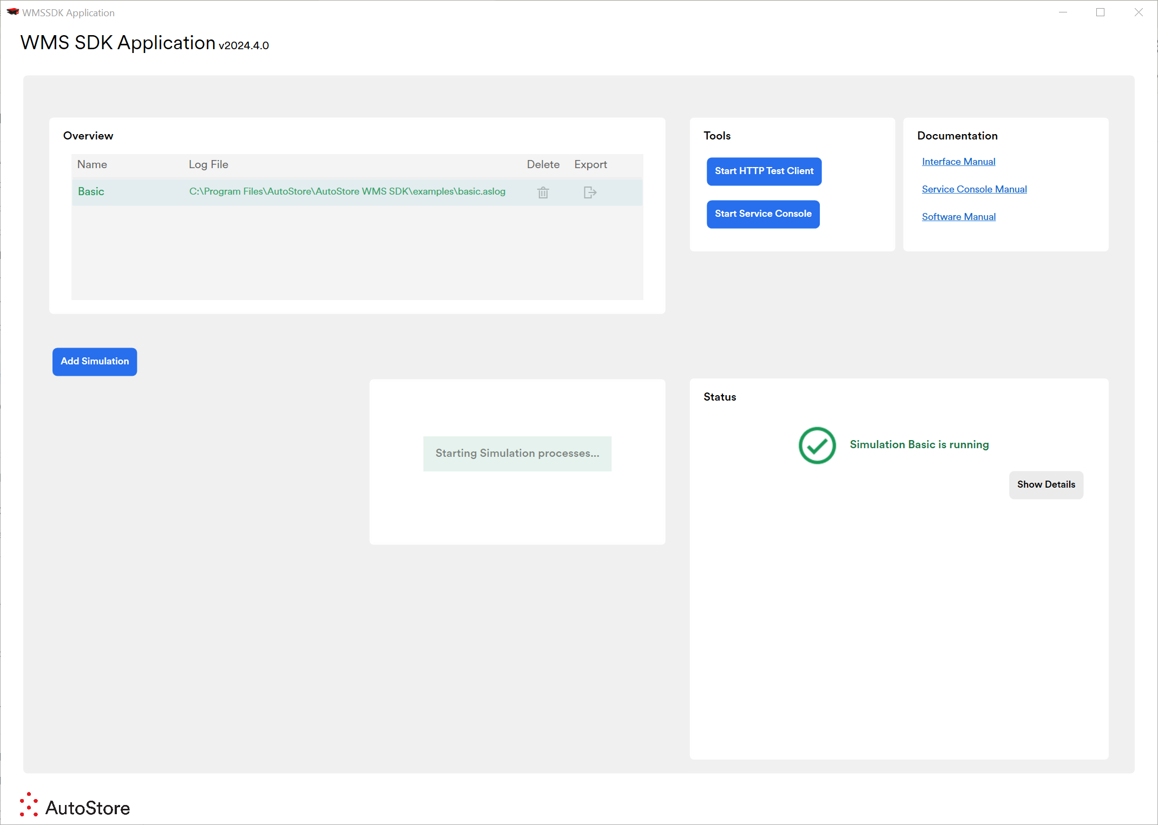
Task: Close the WMSSDK Application window
Action: 1139,12
